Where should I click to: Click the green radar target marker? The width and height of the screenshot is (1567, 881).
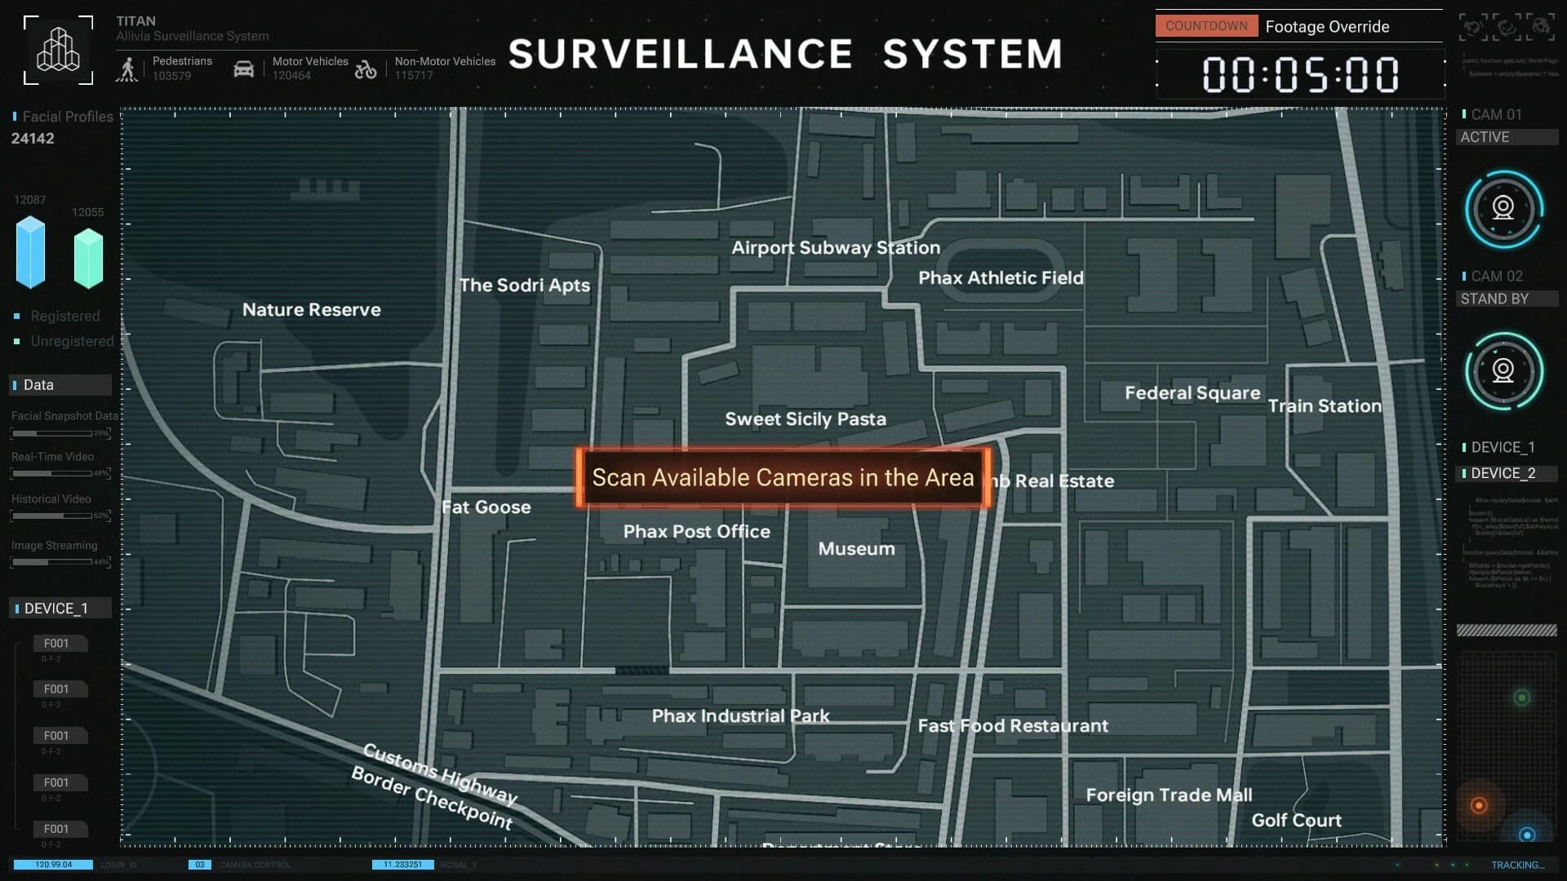click(x=1521, y=697)
